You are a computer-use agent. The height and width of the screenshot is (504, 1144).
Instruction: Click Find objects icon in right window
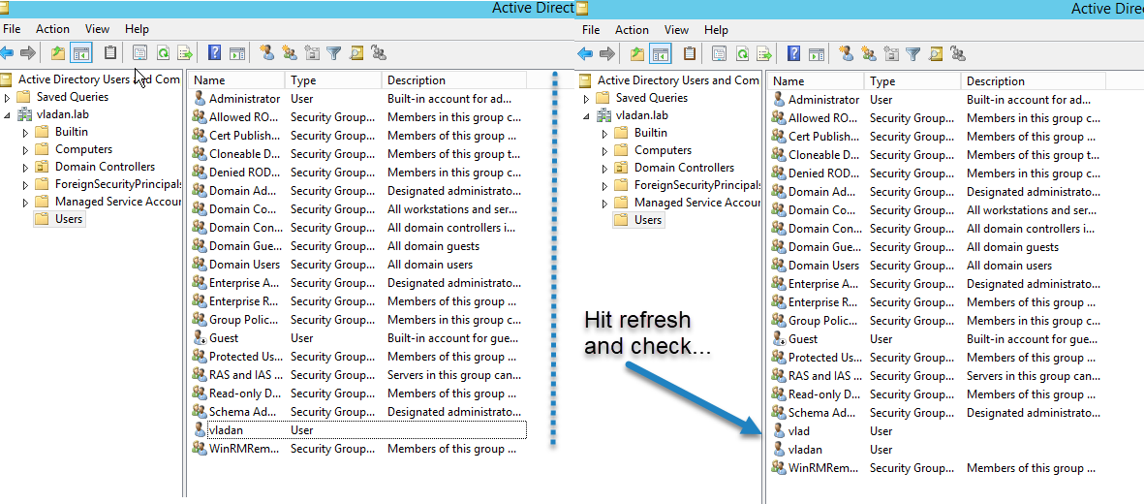coord(936,53)
